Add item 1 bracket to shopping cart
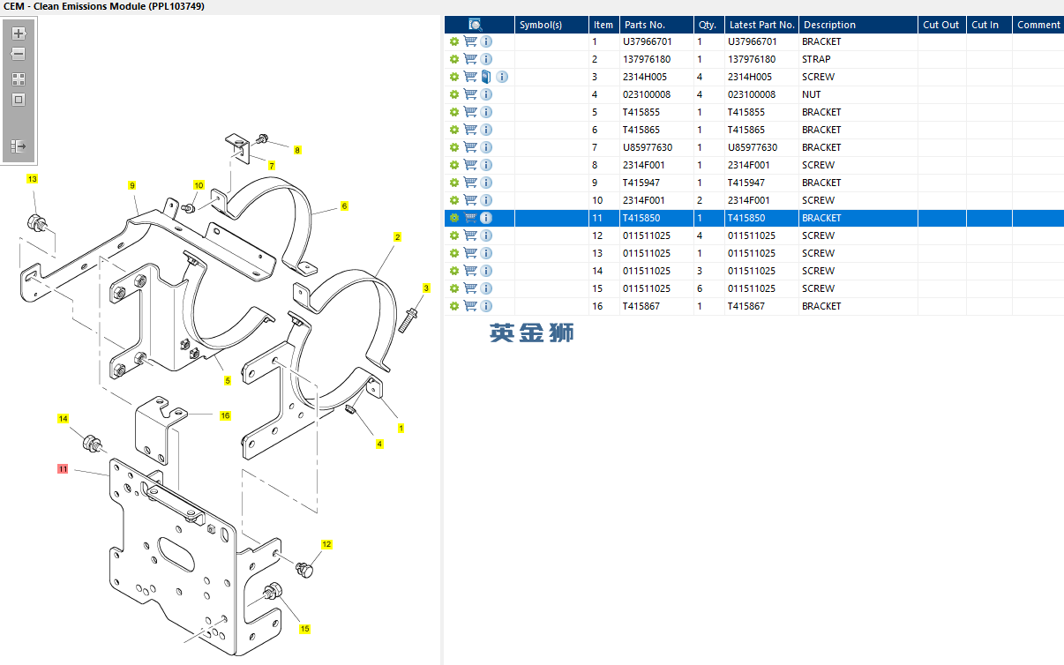 [x=470, y=41]
